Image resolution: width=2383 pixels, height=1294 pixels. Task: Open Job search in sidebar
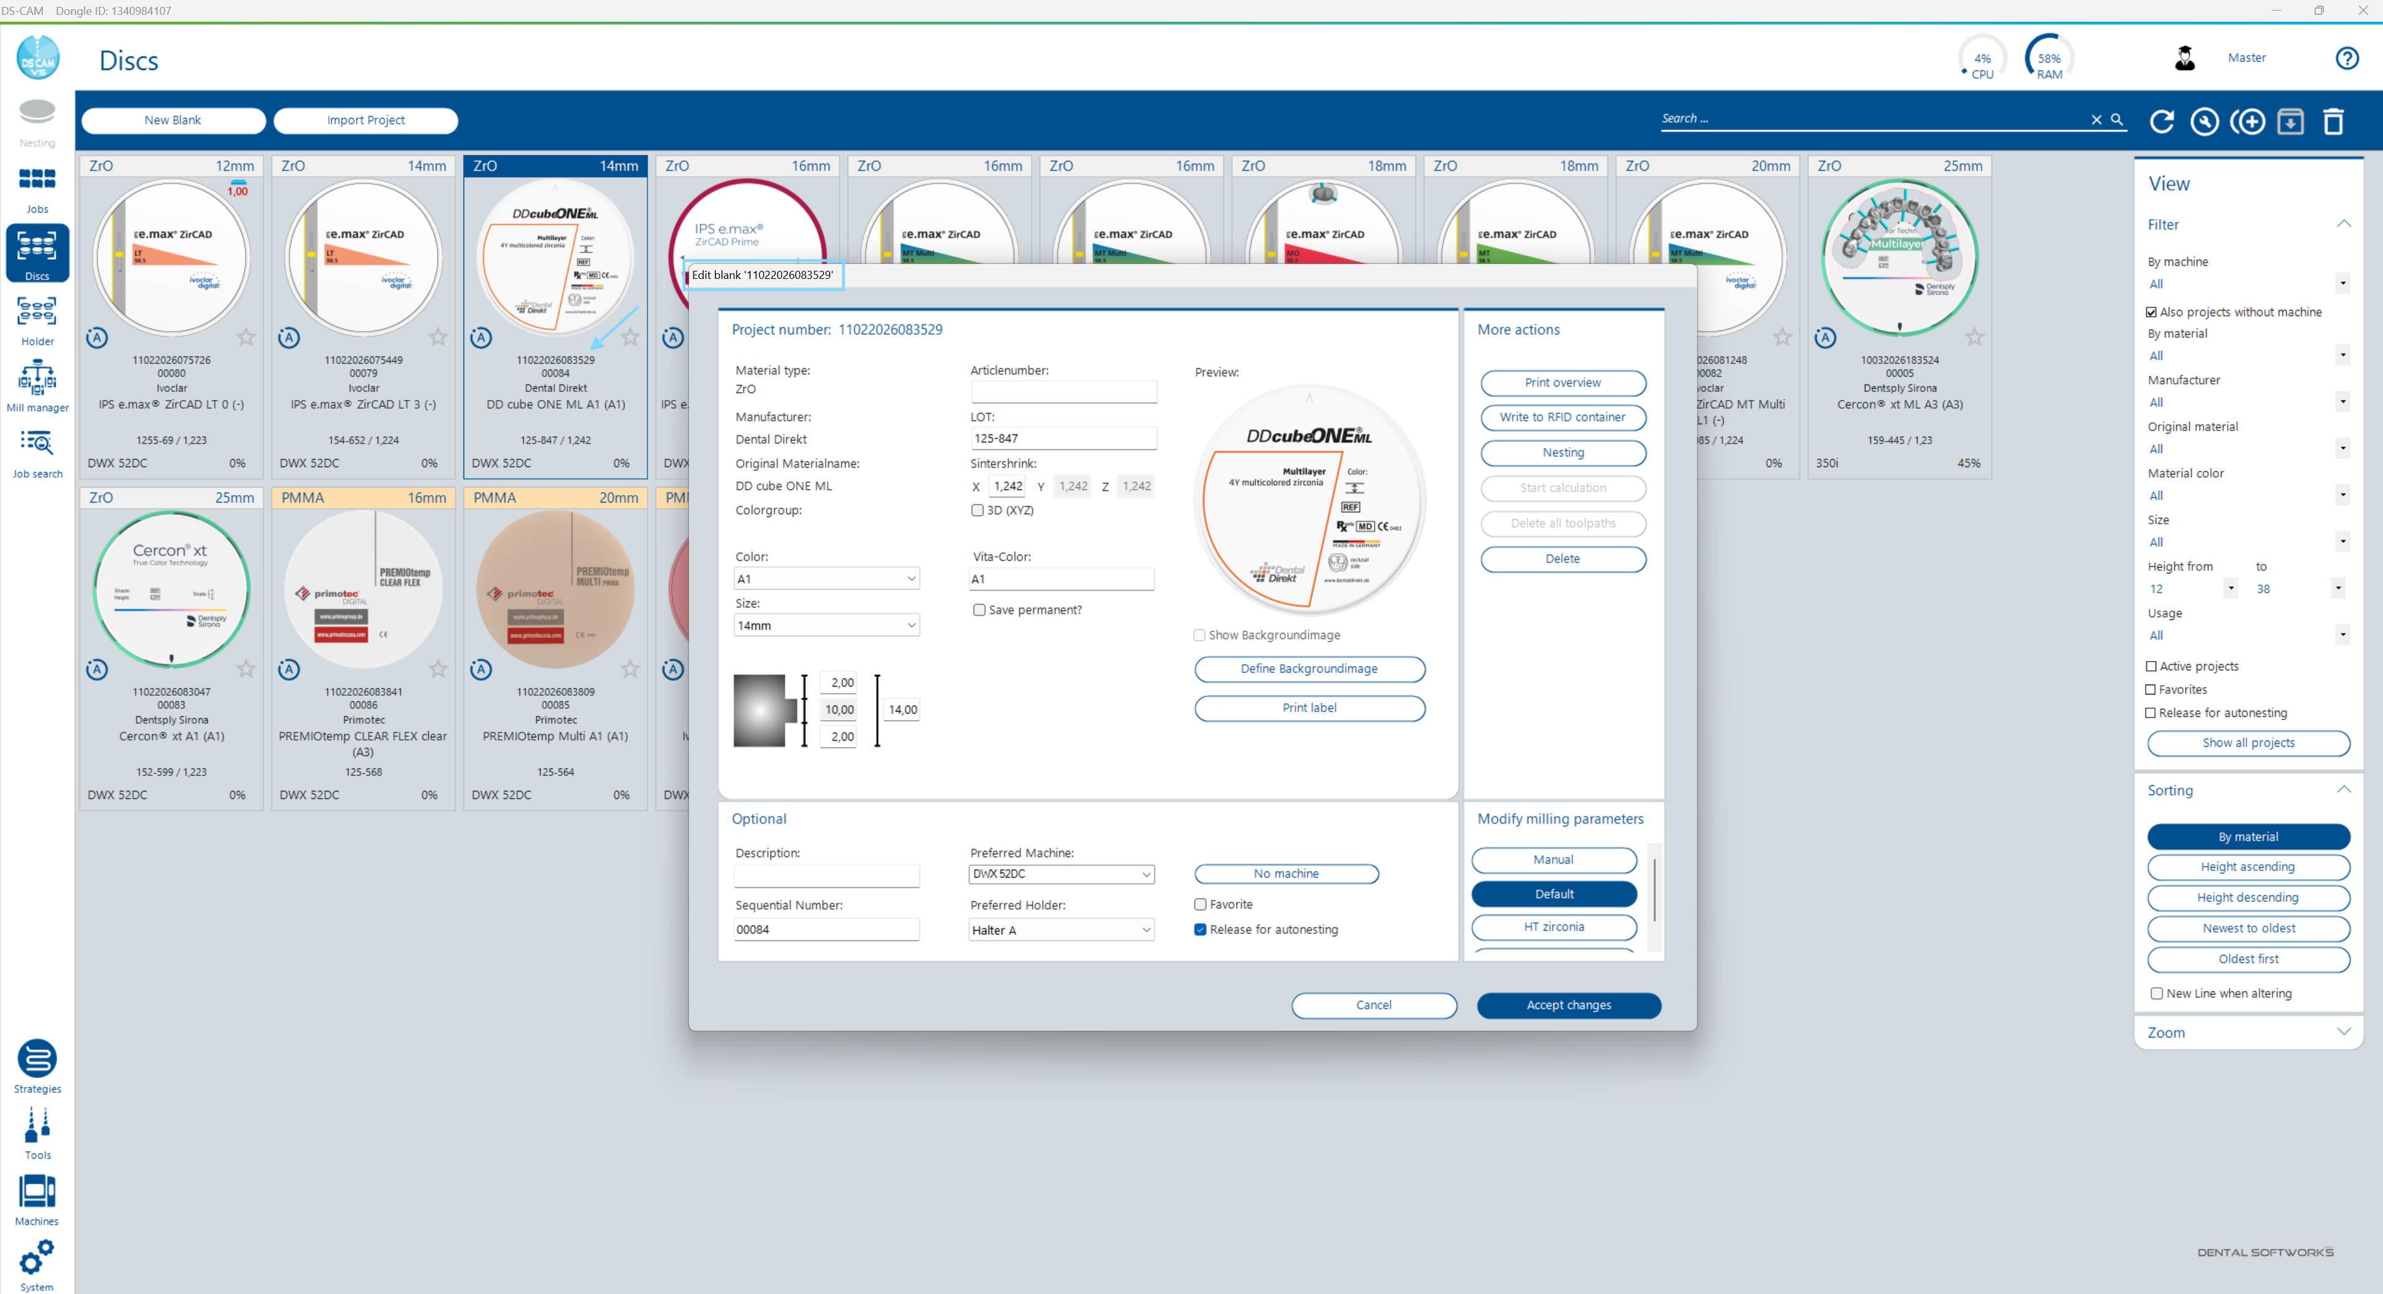click(x=37, y=452)
